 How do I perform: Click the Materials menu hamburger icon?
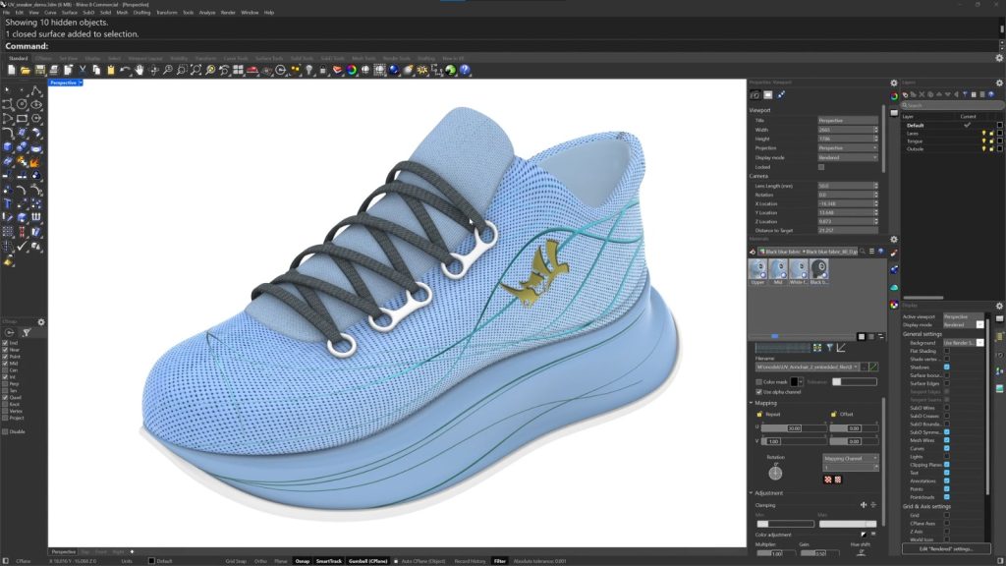871,252
